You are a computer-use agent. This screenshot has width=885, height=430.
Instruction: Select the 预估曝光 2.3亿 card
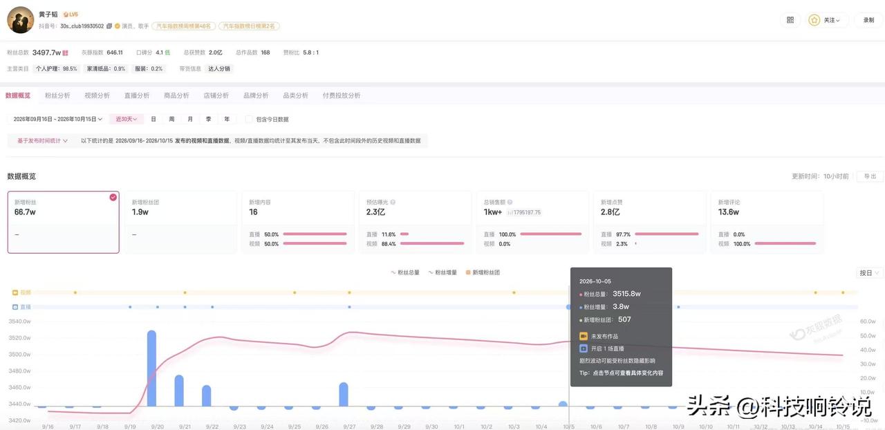pyautogui.click(x=415, y=222)
